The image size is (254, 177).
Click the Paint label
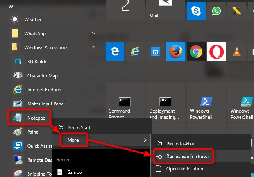(x=32, y=132)
